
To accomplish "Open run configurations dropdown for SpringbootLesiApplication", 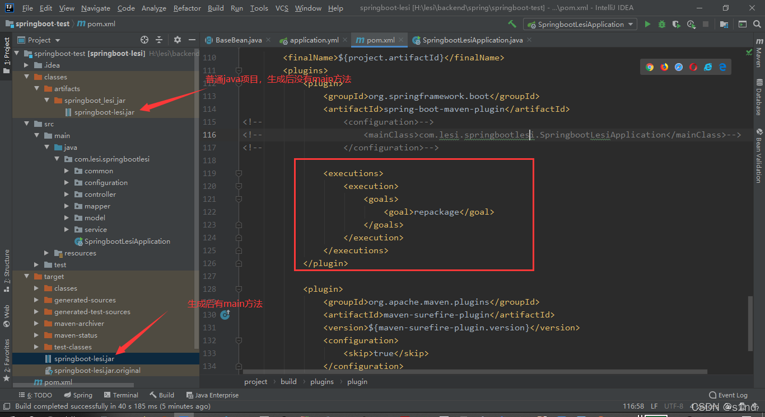I will coord(631,24).
